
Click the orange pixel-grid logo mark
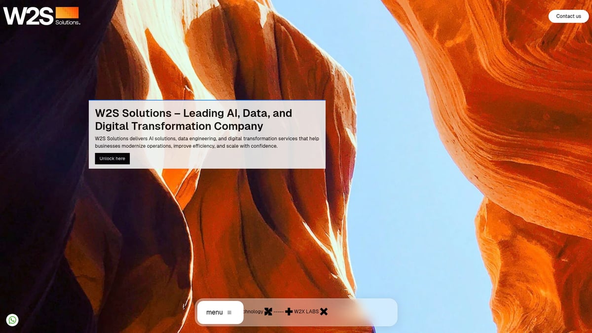[68, 12]
